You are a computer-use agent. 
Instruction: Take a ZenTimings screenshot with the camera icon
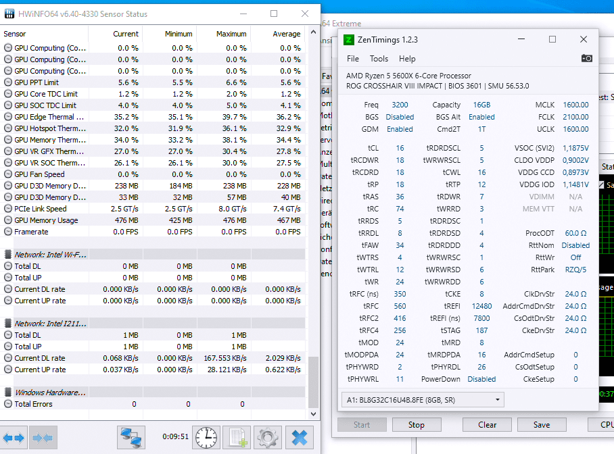pos(586,58)
